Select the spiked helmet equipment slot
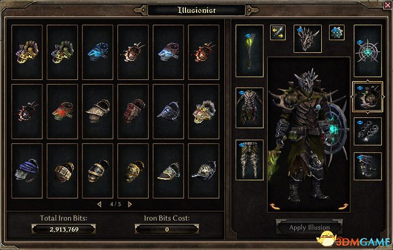 pos(308,39)
